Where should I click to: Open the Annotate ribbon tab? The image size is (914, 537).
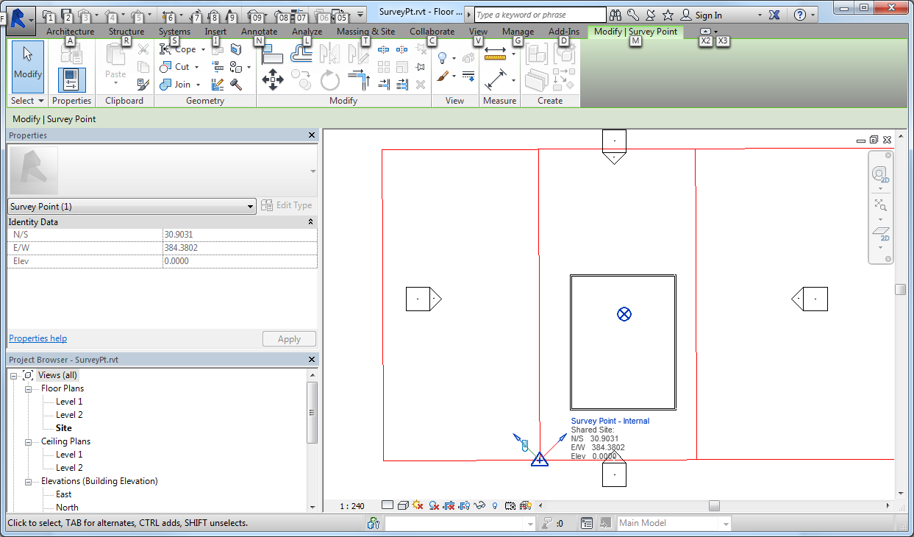(260, 32)
